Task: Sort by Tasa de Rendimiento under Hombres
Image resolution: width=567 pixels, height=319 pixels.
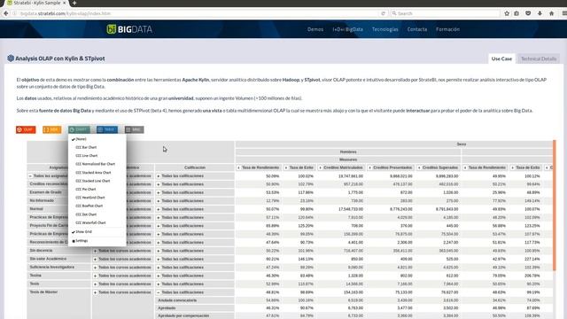Action: pyautogui.click(x=238, y=167)
